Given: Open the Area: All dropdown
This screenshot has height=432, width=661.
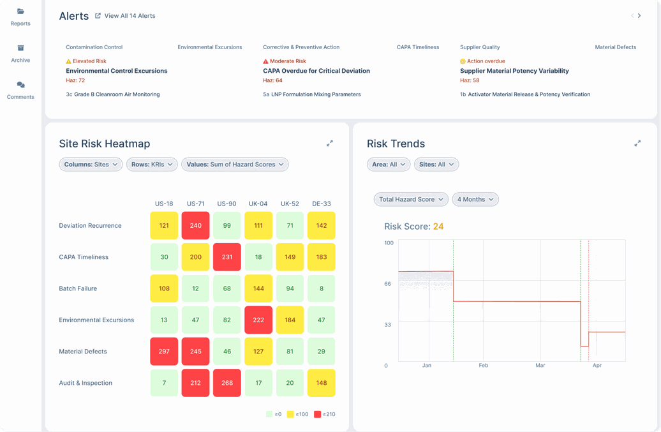Looking at the screenshot, I should click(389, 165).
